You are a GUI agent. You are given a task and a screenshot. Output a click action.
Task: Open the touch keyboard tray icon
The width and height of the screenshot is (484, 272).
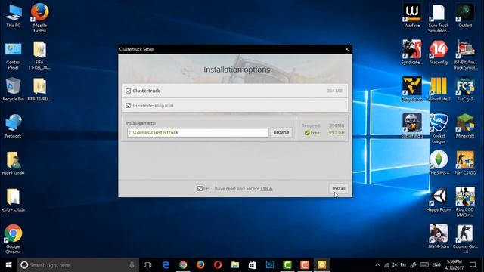(424, 265)
